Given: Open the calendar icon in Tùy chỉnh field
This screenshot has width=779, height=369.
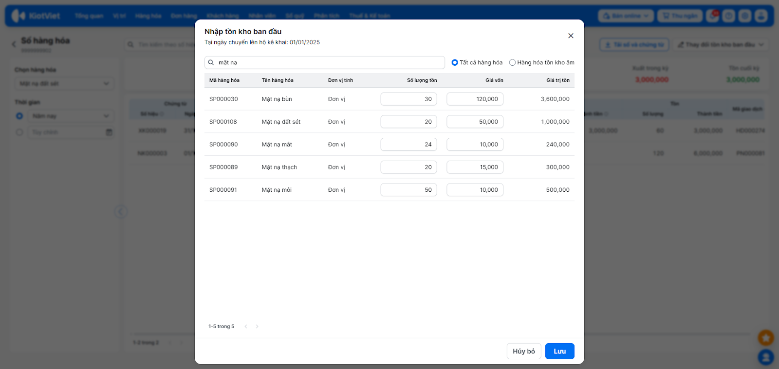Looking at the screenshot, I should click(x=109, y=132).
